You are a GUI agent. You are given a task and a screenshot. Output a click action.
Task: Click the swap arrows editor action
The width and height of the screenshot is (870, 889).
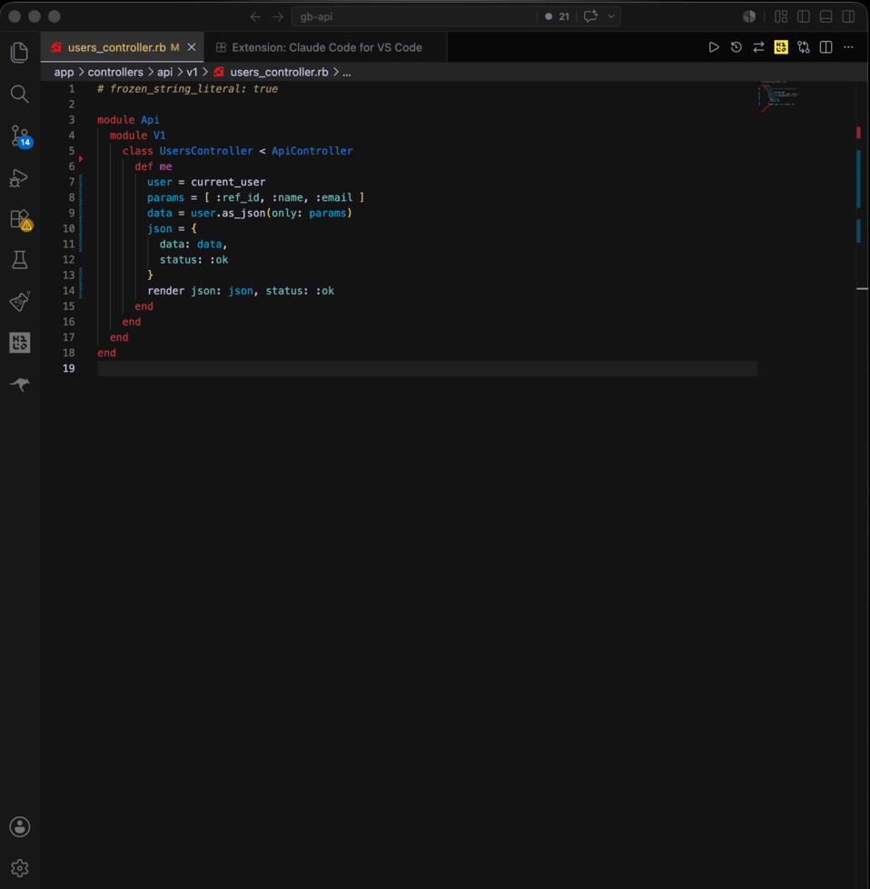point(758,47)
